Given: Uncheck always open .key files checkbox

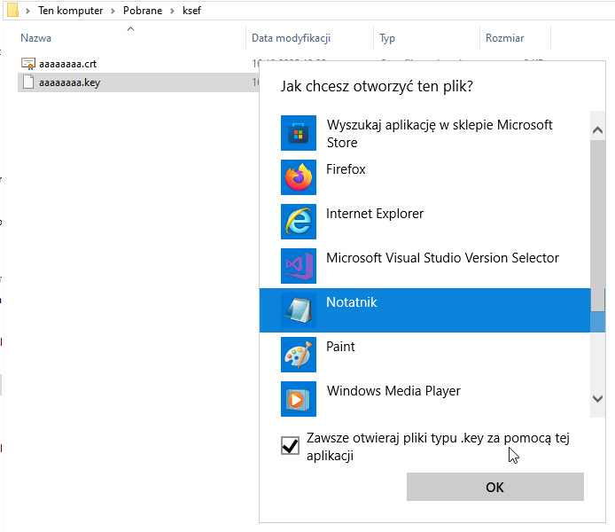Looking at the screenshot, I should click(x=290, y=445).
